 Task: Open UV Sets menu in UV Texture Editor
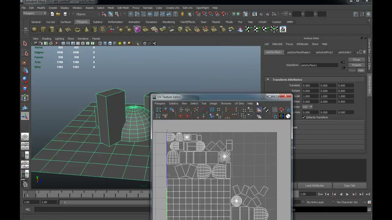tap(239, 103)
